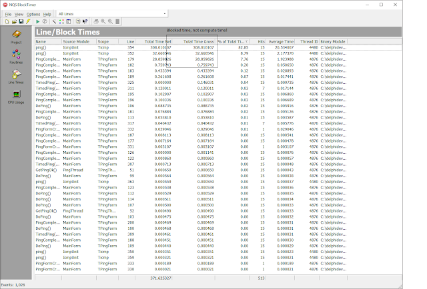Expand the All Lines dropdown
This screenshot has width=427, height=289.
click(165, 14)
